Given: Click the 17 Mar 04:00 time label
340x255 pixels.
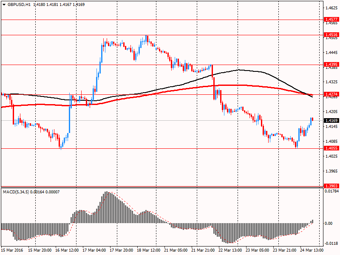Looking at the screenshot, I should click(x=94, y=250).
